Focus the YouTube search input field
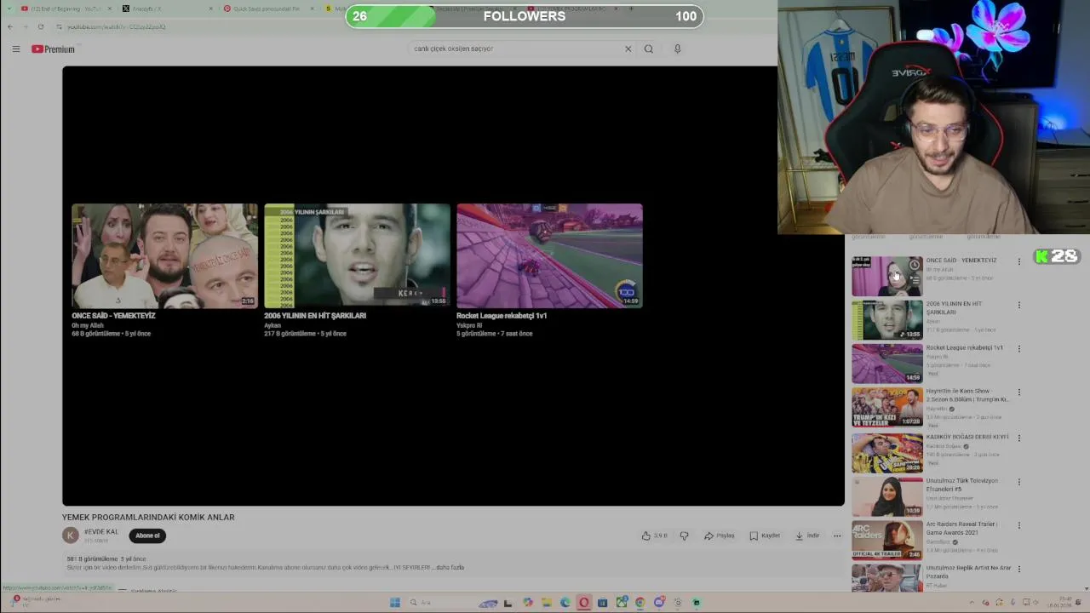 [x=515, y=49]
